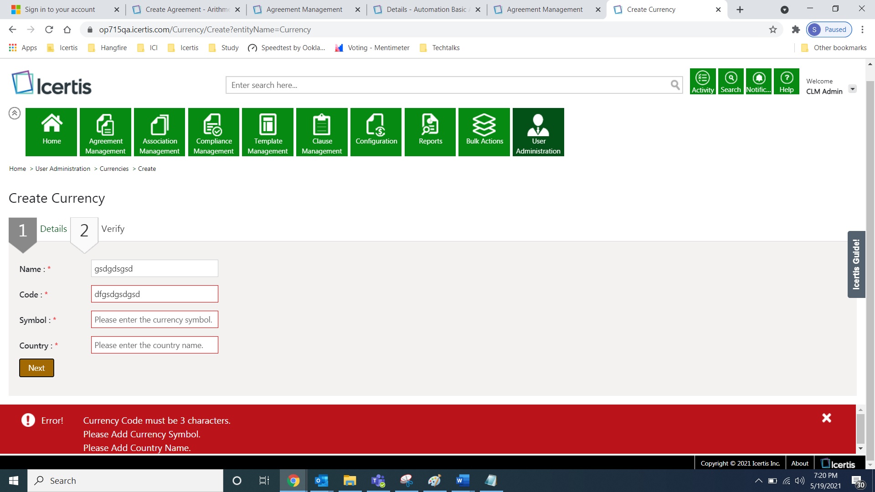Open the Home tile in navigation
Screen dimensions: 875x492
point(51,132)
